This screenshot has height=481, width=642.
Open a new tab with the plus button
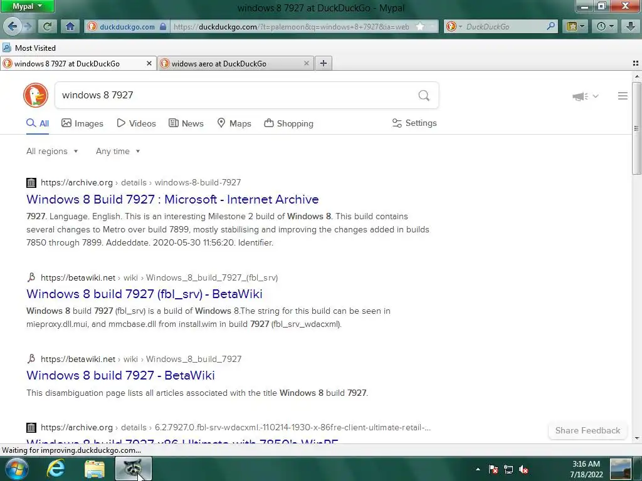(x=324, y=63)
